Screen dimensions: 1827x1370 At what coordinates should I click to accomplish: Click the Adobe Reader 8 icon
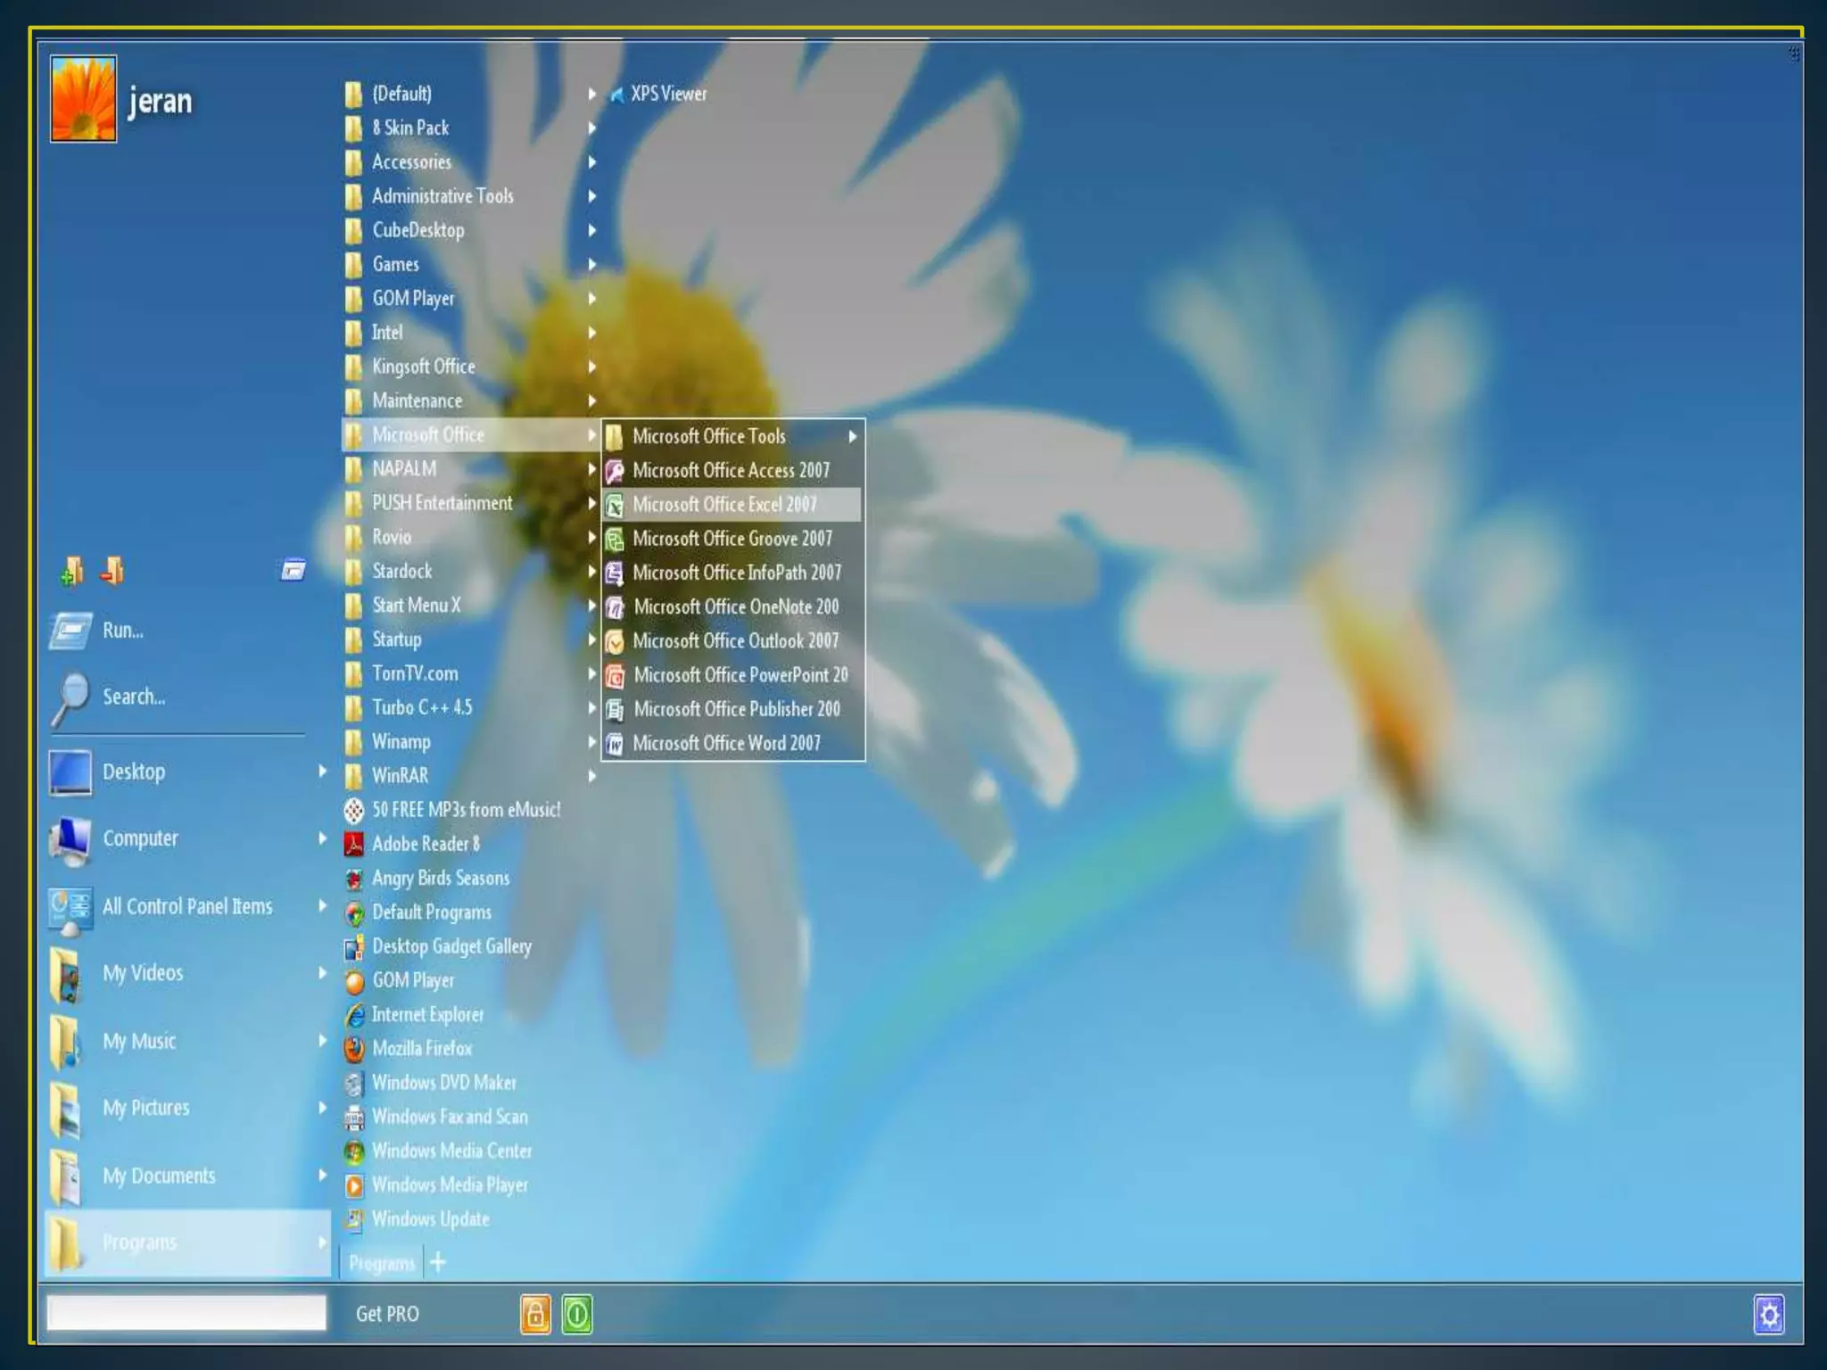point(354,844)
